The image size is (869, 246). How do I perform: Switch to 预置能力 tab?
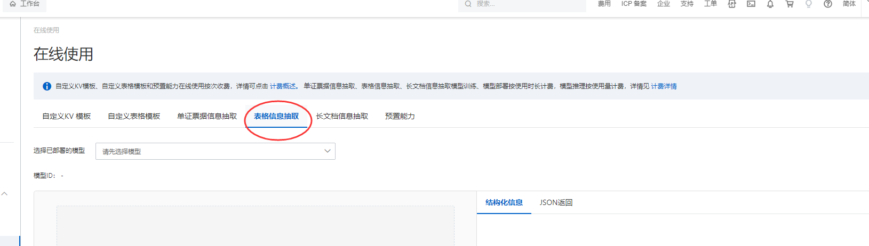coord(400,116)
